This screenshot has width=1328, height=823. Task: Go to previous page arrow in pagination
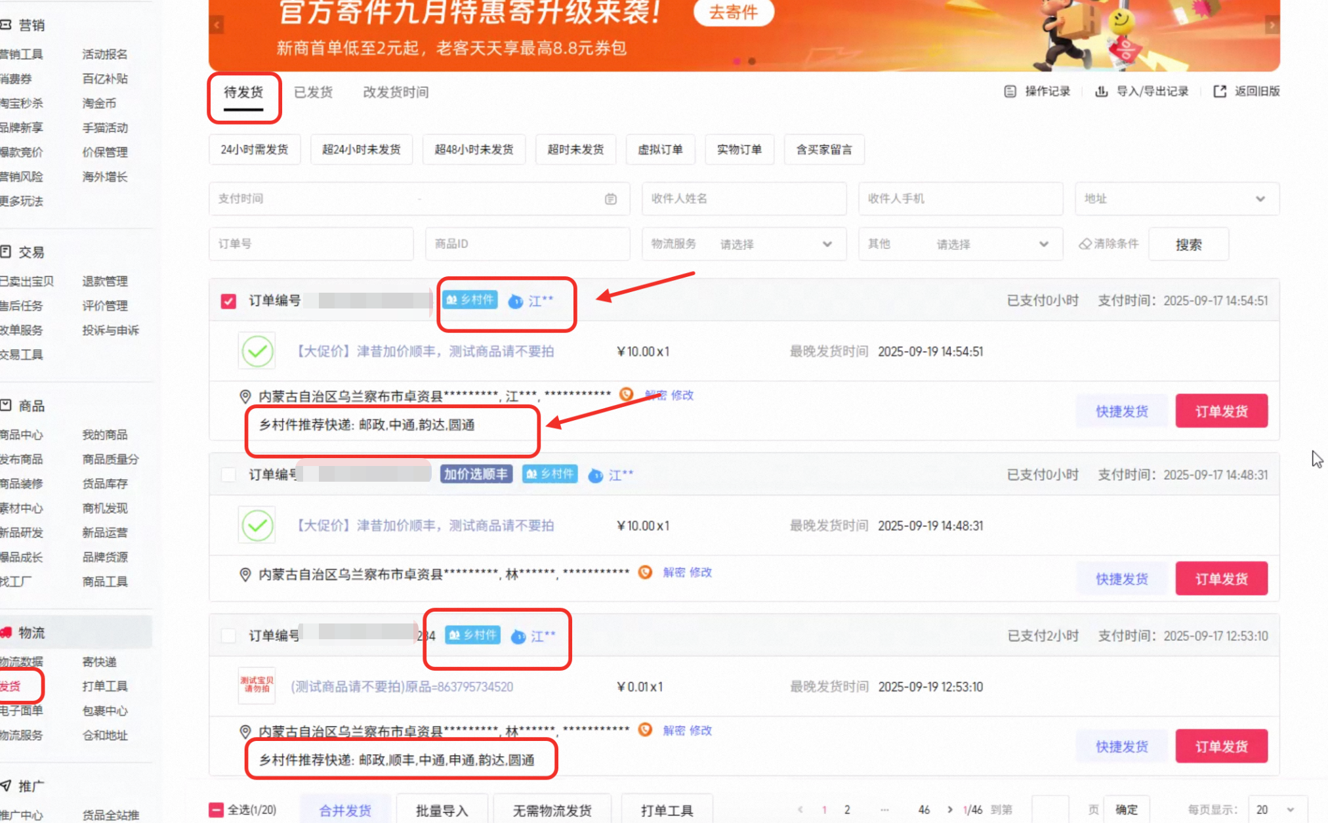(x=800, y=809)
